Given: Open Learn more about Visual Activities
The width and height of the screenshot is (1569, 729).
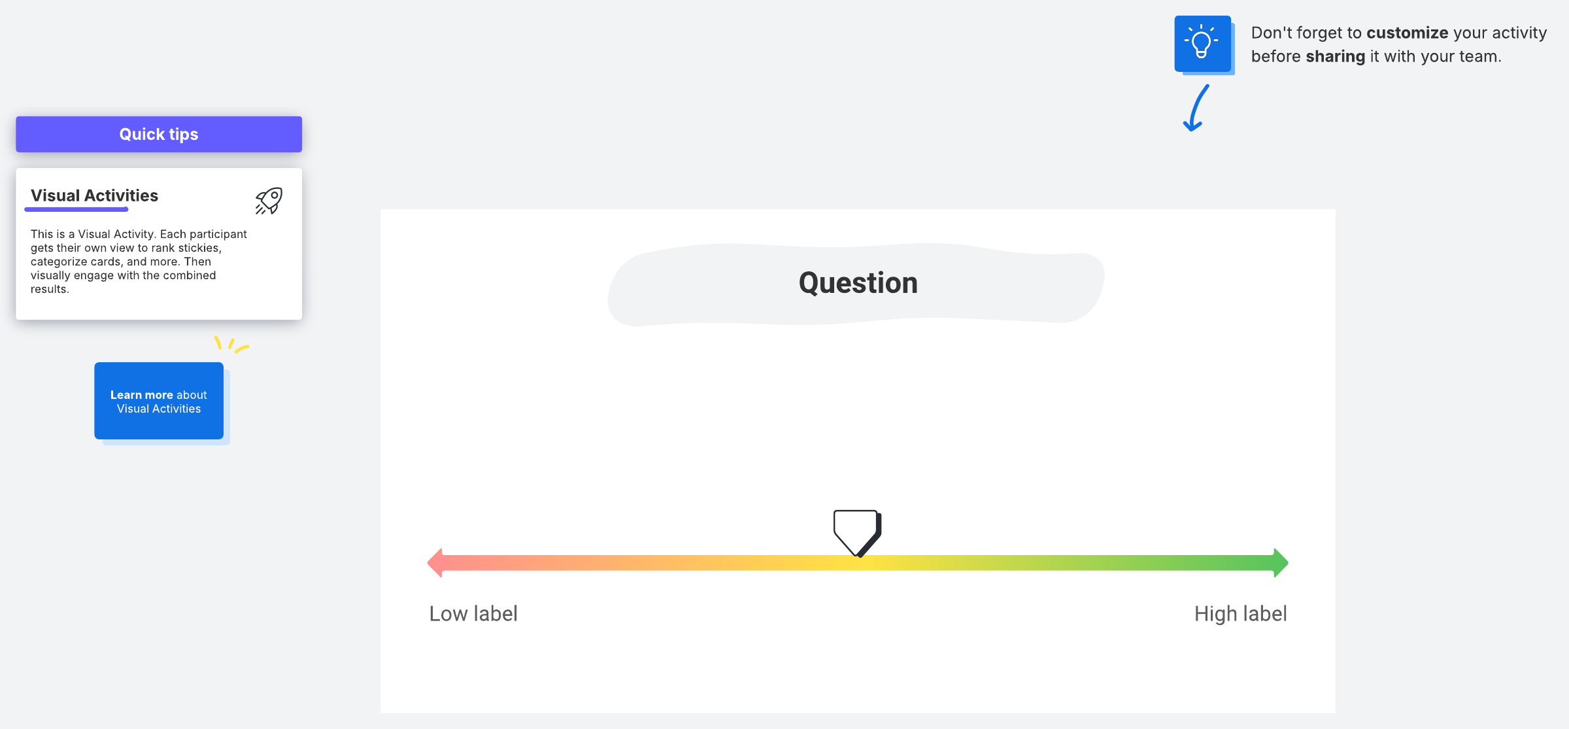Looking at the screenshot, I should point(159,401).
